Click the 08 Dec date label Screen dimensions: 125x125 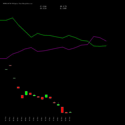click(x=21, y=119)
